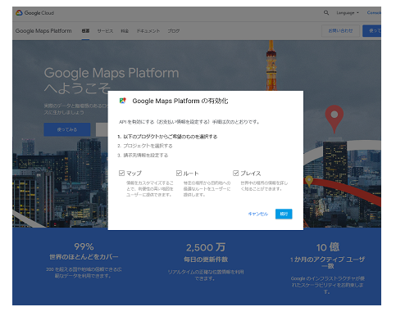Click 世界のほとんどをカバー text
Image resolution: width=396 pixels, height=316 pixels.
point(84,257)
